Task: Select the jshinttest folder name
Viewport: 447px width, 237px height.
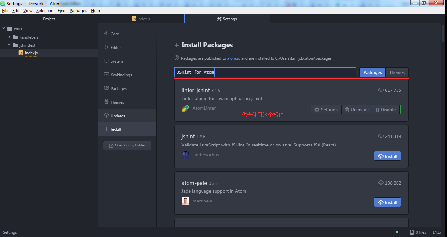Action: (x=27, y=45)
